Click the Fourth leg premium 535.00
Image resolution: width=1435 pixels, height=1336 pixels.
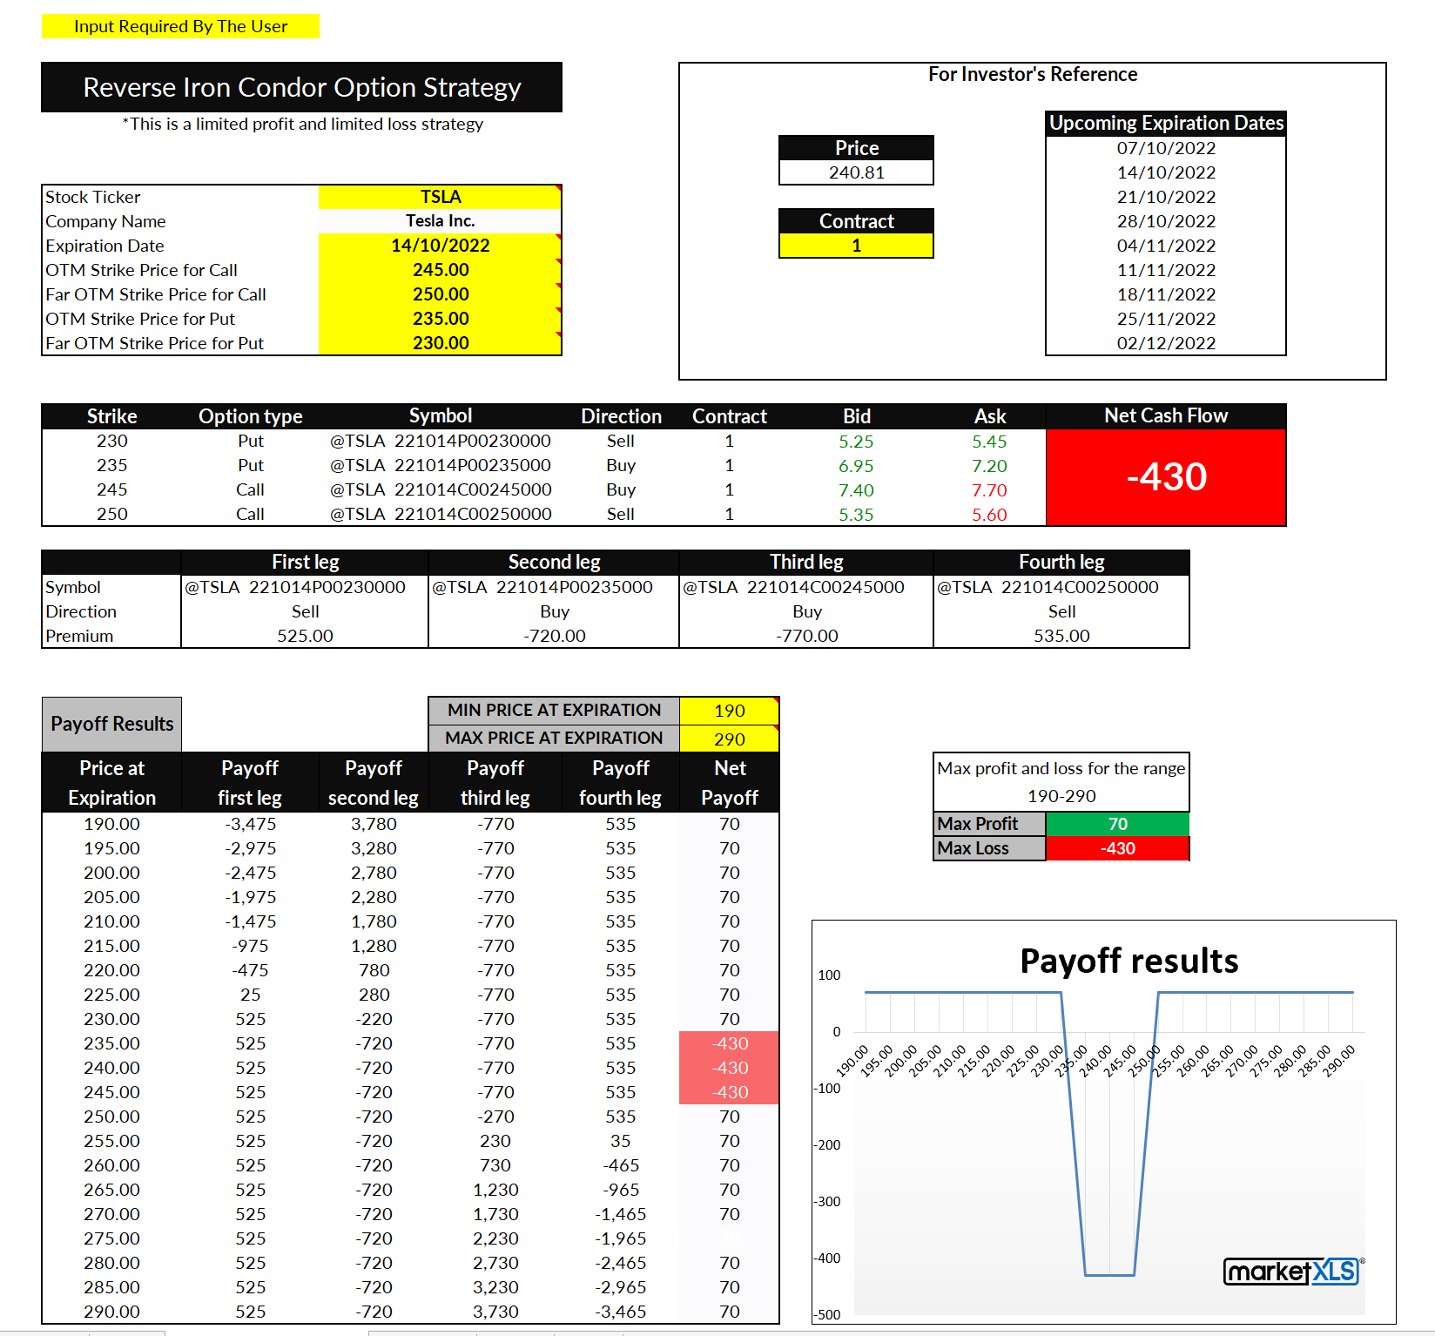pos(1061,636)
